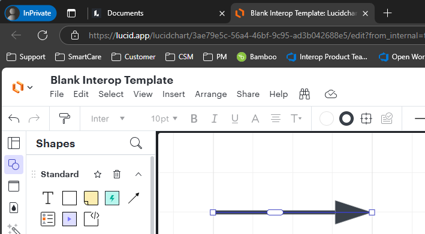The height and width of the screenshot is (234, 425).
Task: Click the paint format roller icon
Action: pos(65,118)
